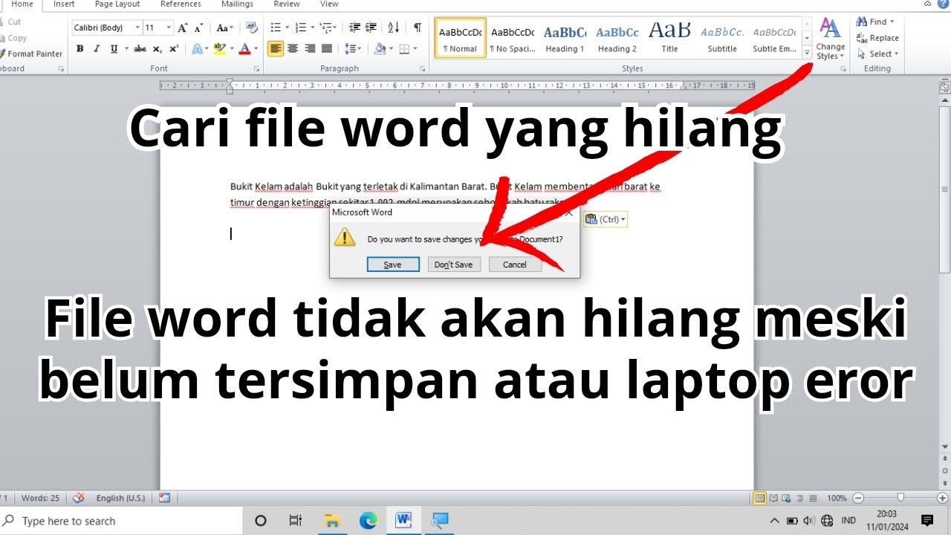
Task: Apply the Subtitle style
Action: tap(722, 39)
